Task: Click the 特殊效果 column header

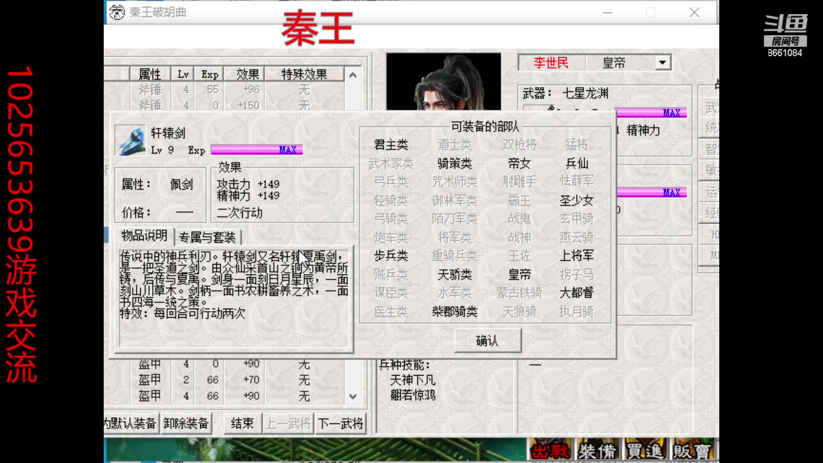Action: click(304, 74)
